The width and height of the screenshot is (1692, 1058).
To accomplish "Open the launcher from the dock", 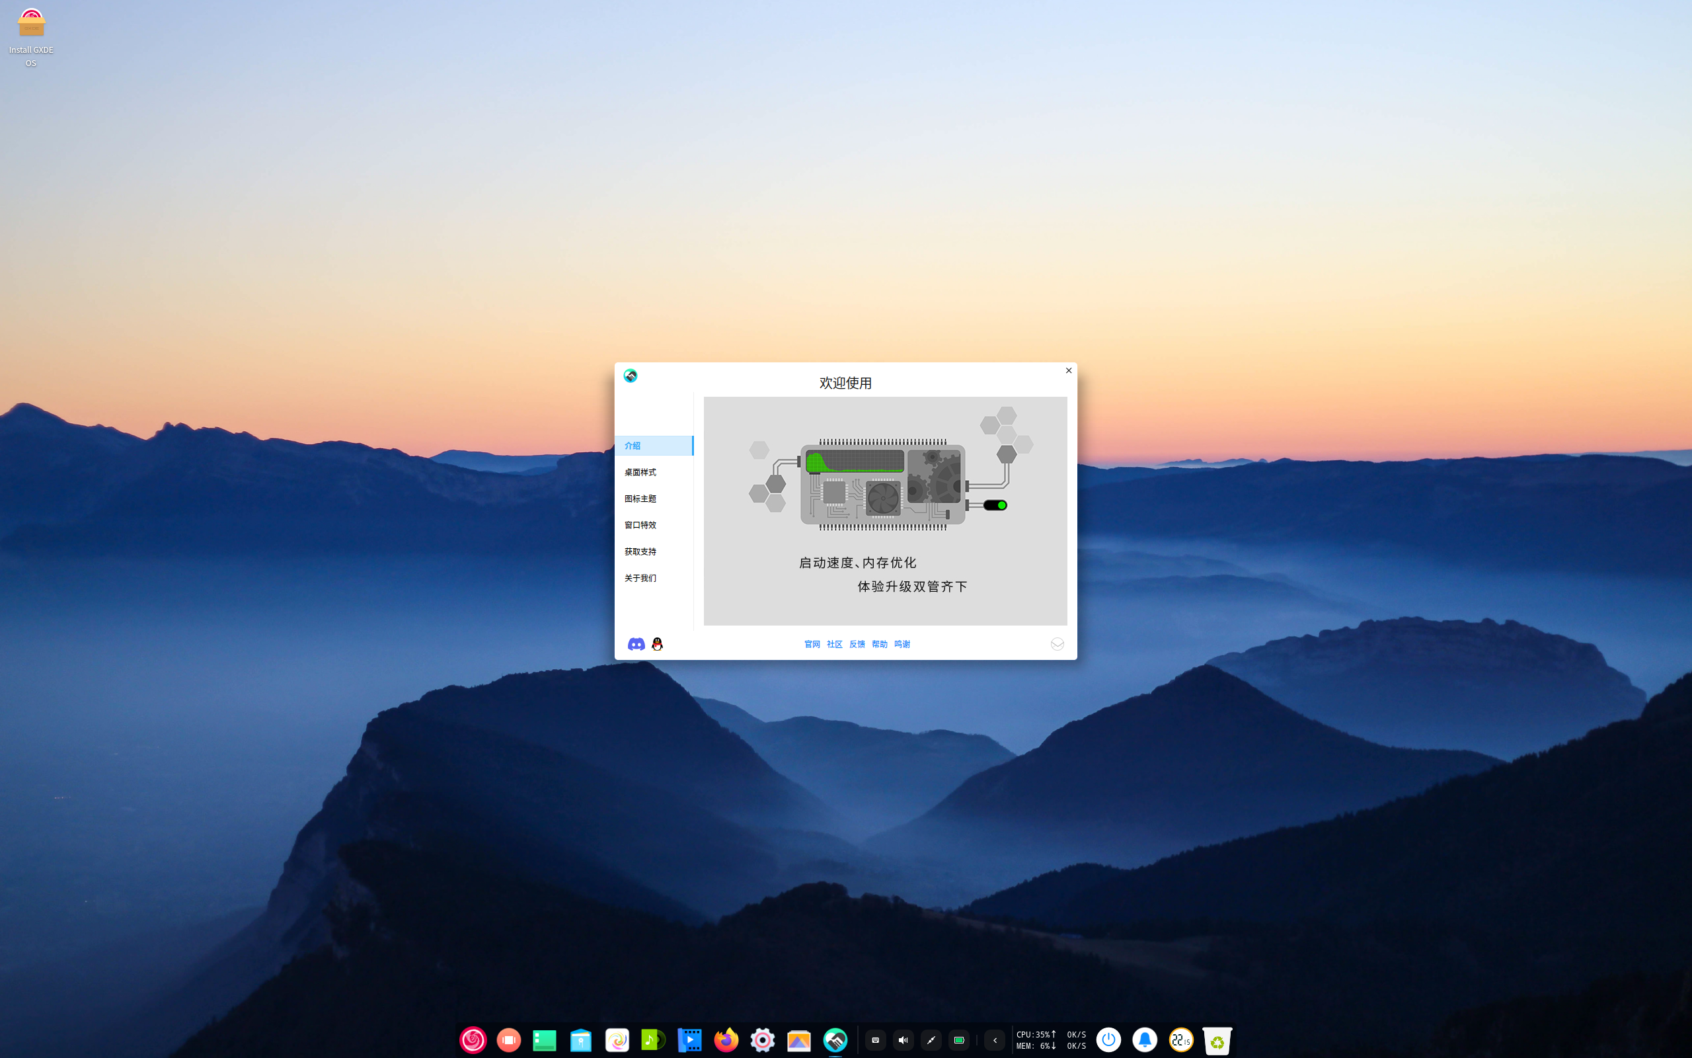I will coord(473,1039).
